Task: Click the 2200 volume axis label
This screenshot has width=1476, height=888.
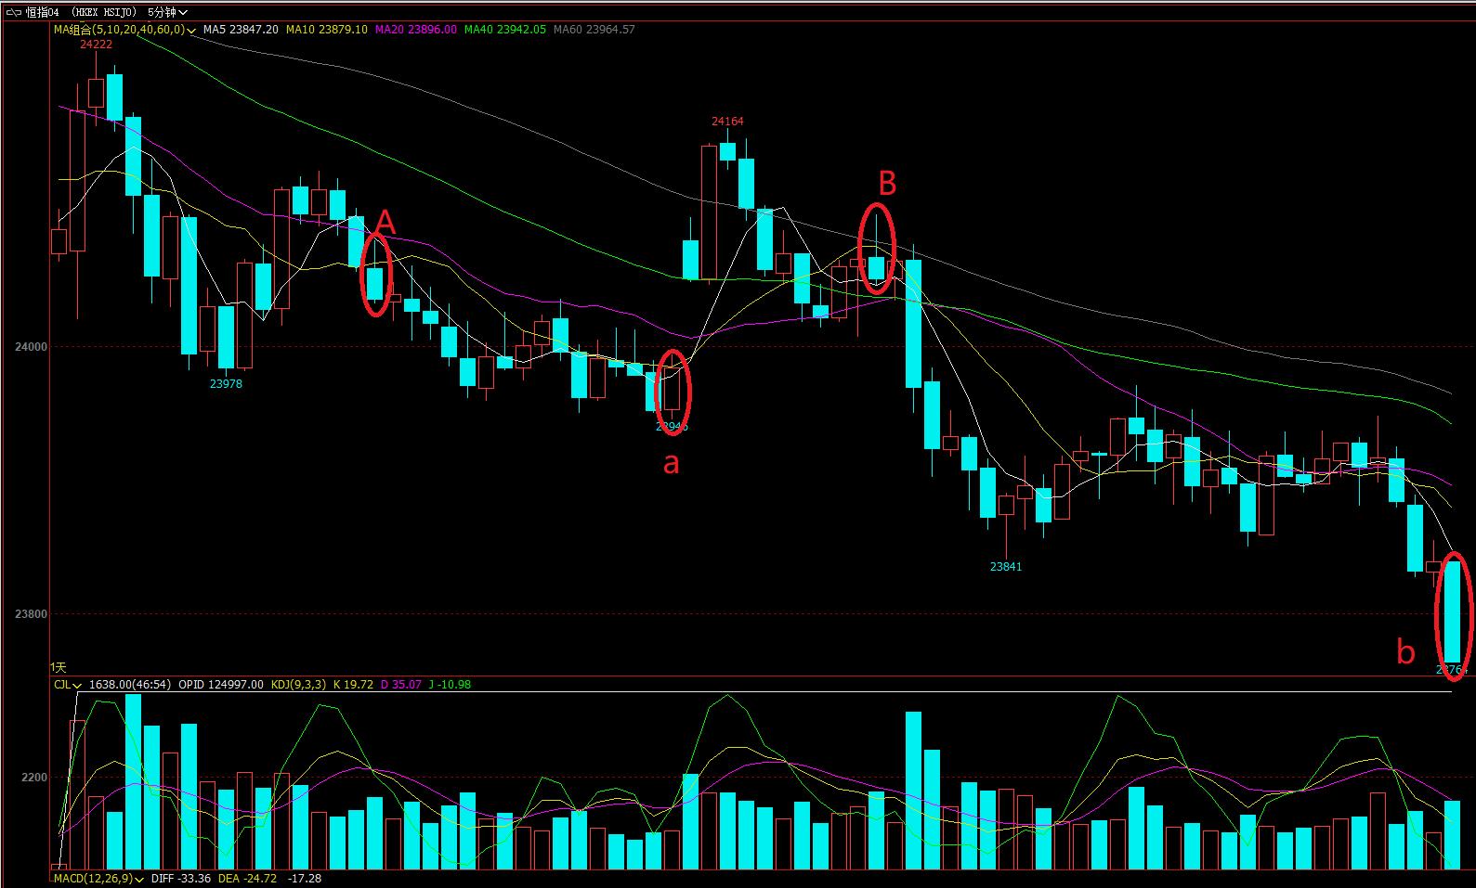Action: [34, 778]
